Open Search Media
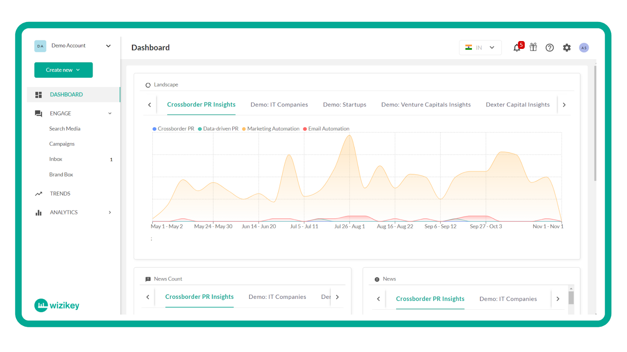The width and height of the screenshot is (627, 352). tap(65, 129)
